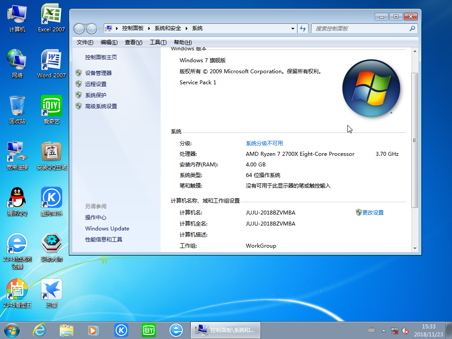Screen dimensions: 452x339
Task: Open the 2345 browser taskbar icon
Action: (x=176, y=330)
